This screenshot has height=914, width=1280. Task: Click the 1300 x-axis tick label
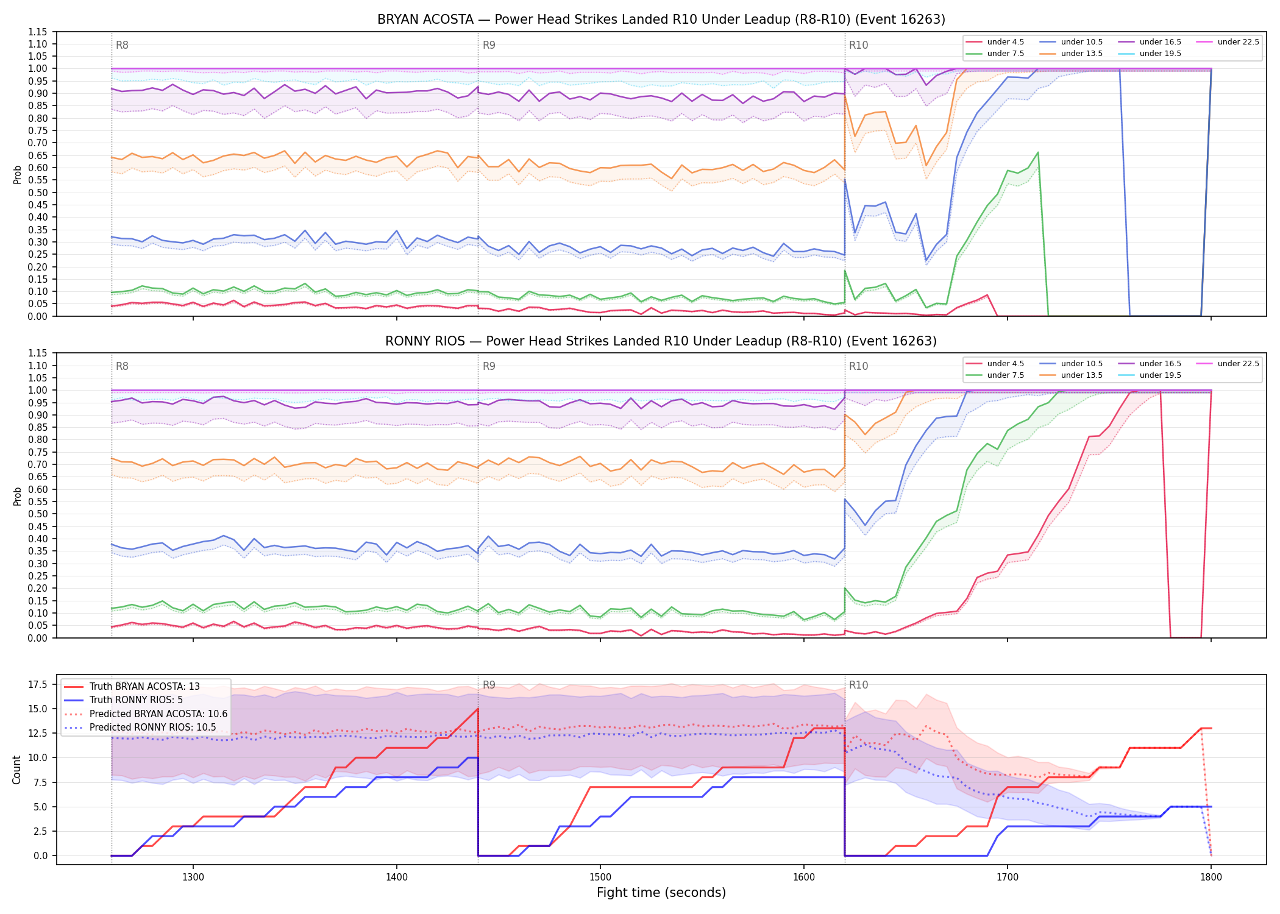click(x=193, y=877)
